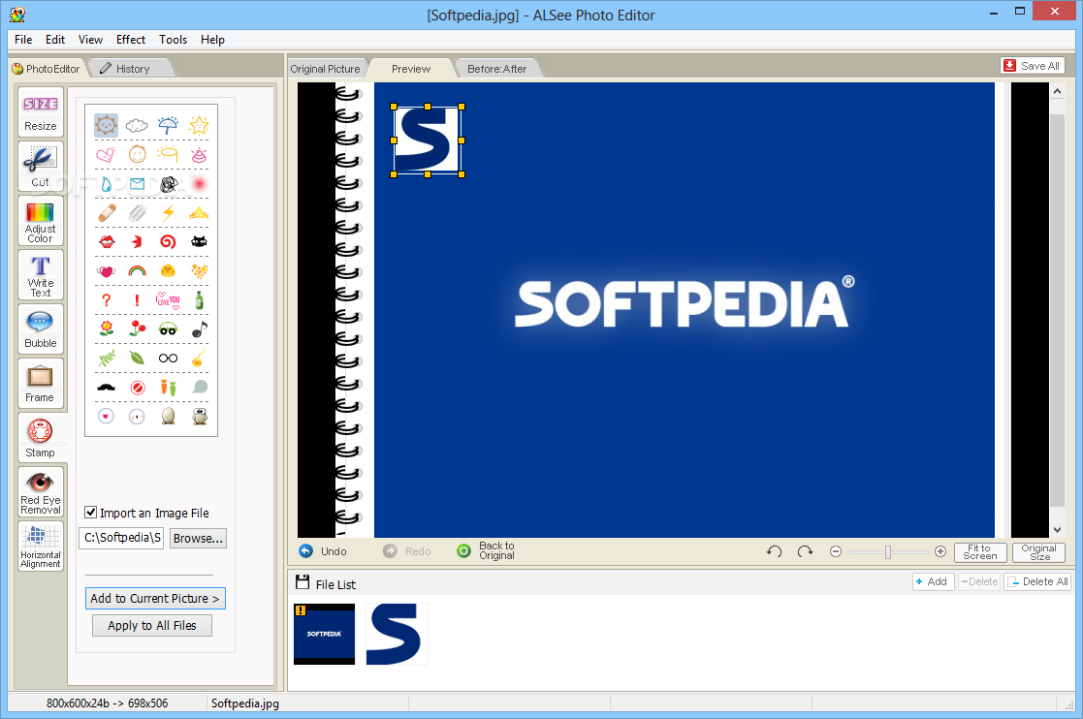The height and width of the screenshot is (719, 1083).
Task: Open the Tools menu
Action: pos(173,40)
